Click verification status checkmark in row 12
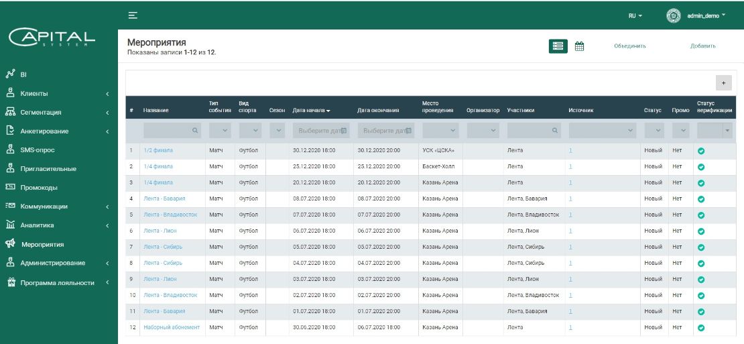The width and height of the screenshot is (744, 344). click(701, 328)
